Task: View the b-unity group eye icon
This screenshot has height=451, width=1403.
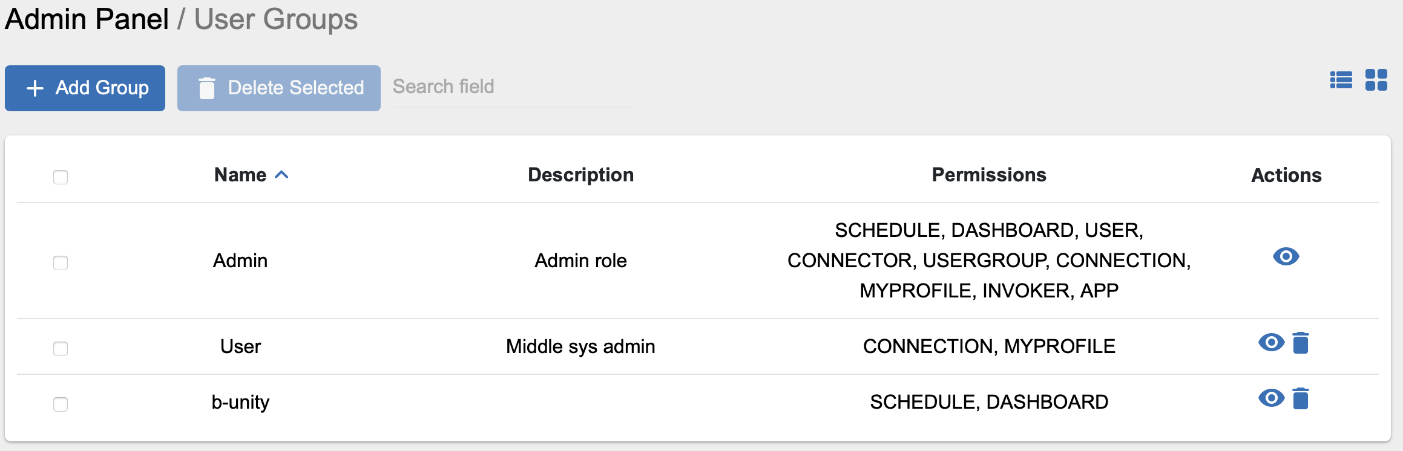Action: coord(1272,398)
